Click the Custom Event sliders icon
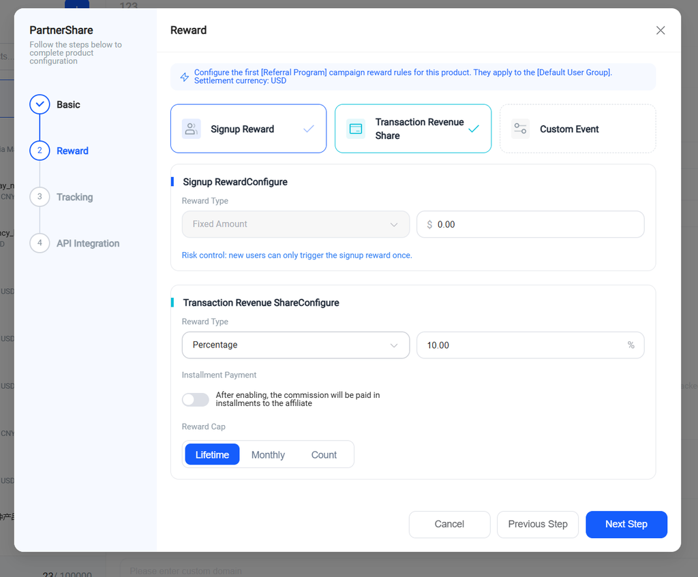Image resolution: width=698 pixels, height=577 pixels. click(x=520, y=129)
